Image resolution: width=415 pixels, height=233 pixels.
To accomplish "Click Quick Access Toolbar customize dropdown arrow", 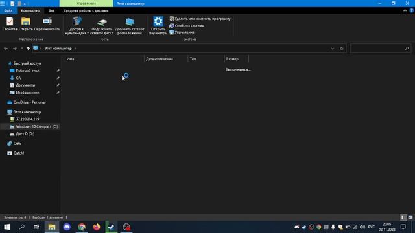I will point(25,4).
